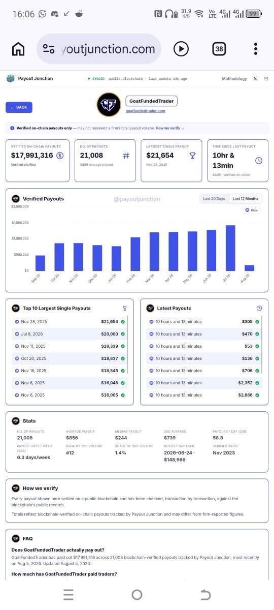Click clock icon in Latest Payouts header
The width and height of the screenshot is (274, 610).
259,308
